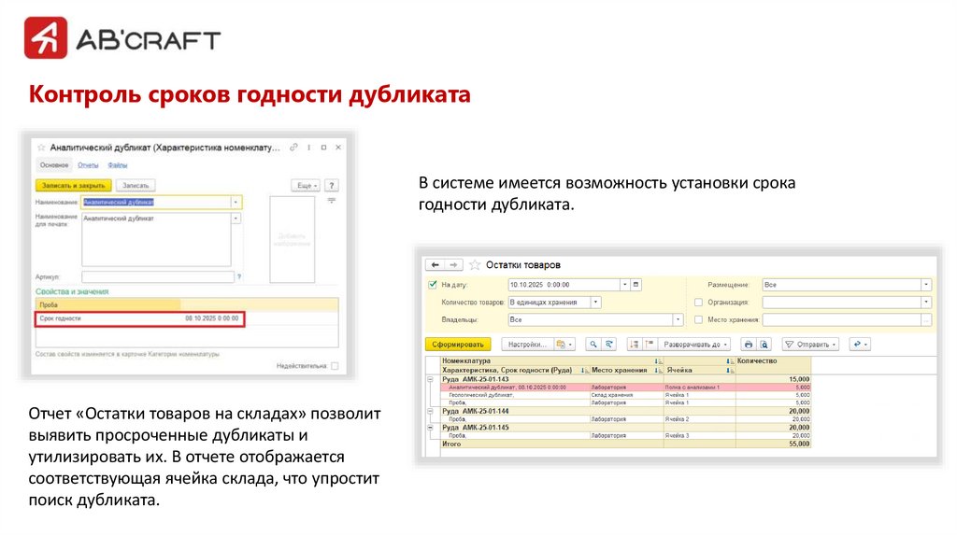Image resolution: width=957 pixels, height=536 pixels.
Task: Open the three-dot menu in Аналитический дубликат title bar
Action: click(x=308, y=148)
